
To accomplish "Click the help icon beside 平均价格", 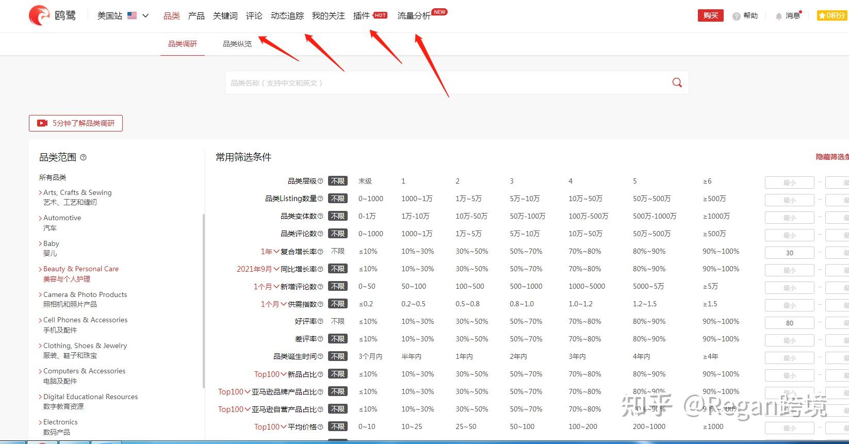I will click(x=320, y=426).
